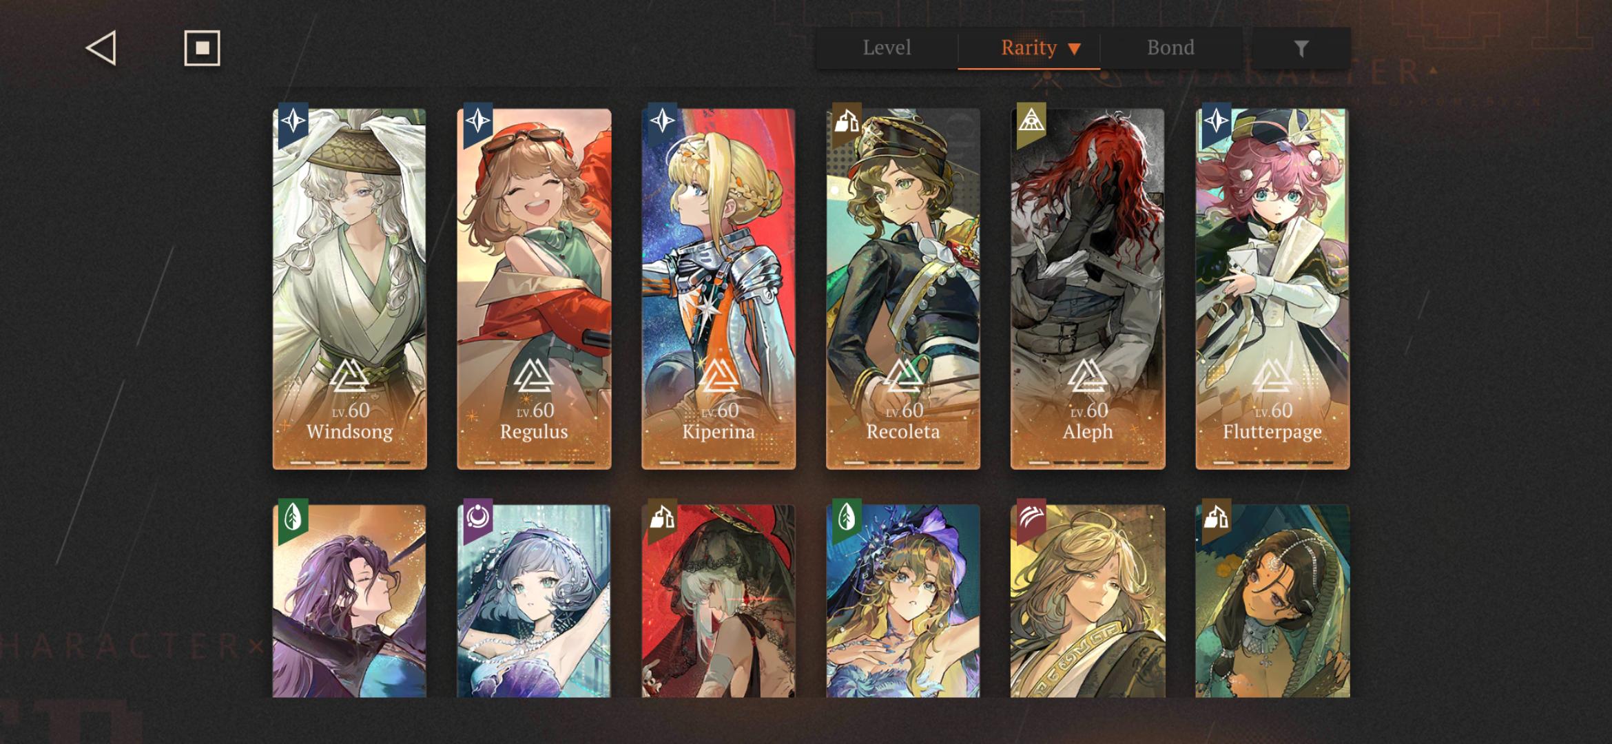Image resolution: width=1612 pixels, height=744 pixels.
Task: Go back with the triangle arrow icon
Action: coord(101,48)
